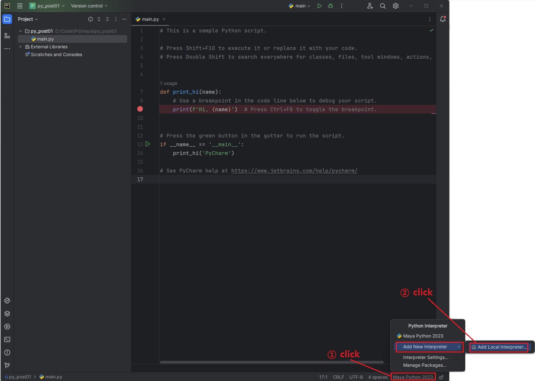The image size is (535, 381).
Task: Toggle the read-only lock icon
Action: [x=441, y=377]
